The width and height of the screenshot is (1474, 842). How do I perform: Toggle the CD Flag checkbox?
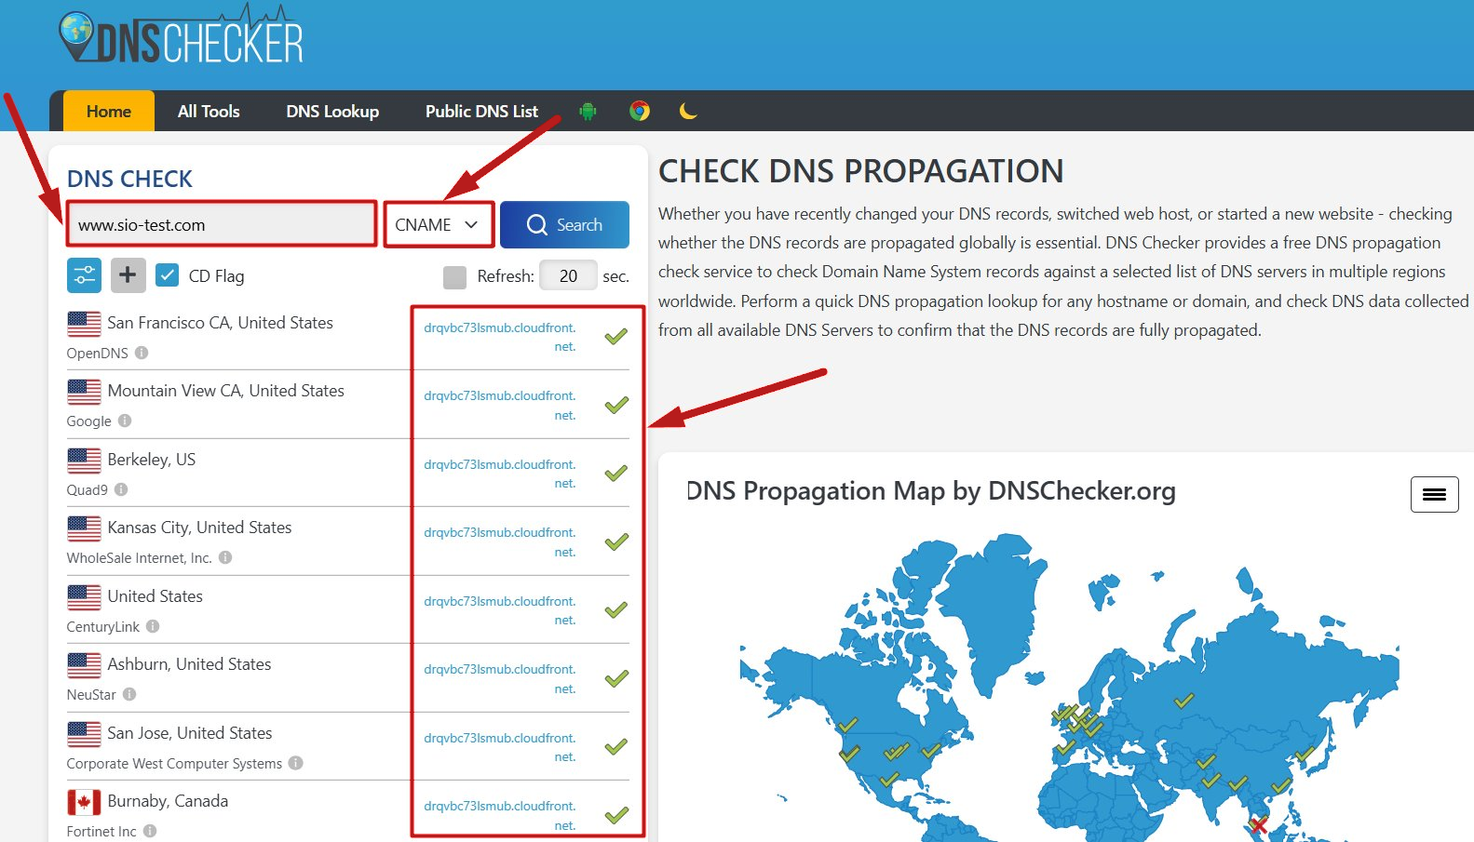click(168, 275)
